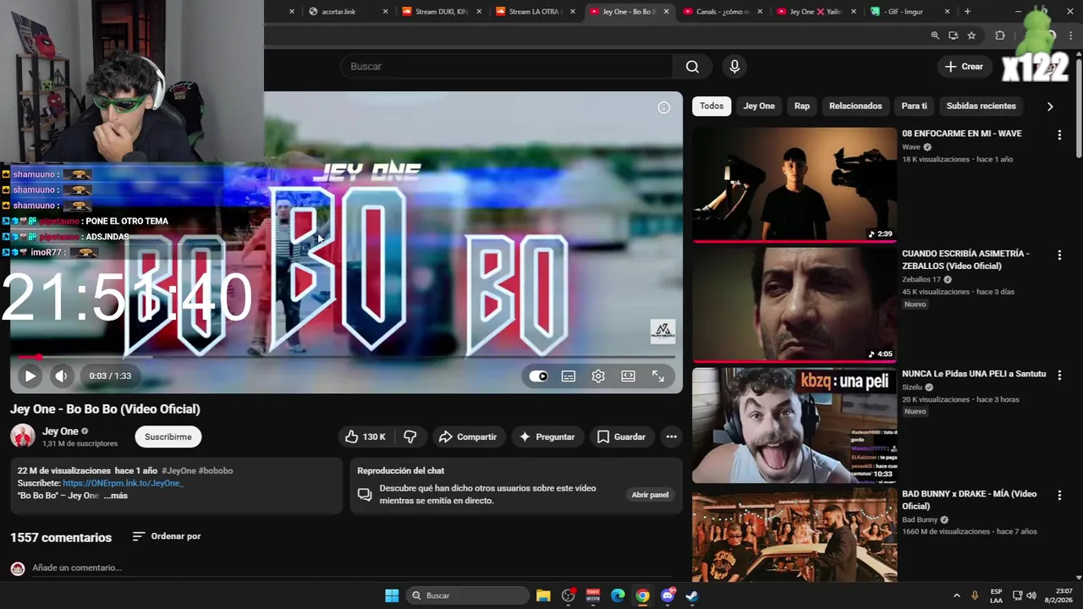Enter fullscreen on the video player
Image resolution: width=1083 pixels, height=609 pixels.
click(x=658, y=376)
